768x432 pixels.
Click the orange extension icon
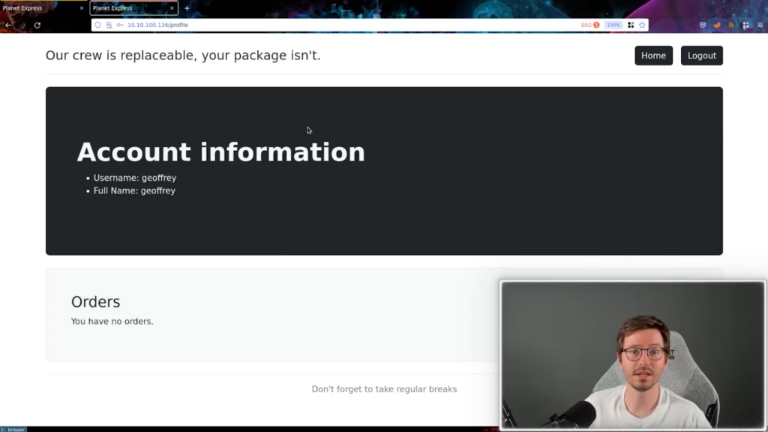(731, 25)
